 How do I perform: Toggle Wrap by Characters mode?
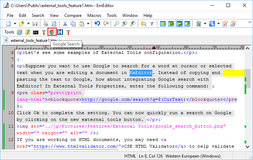(x=171, y=24)
